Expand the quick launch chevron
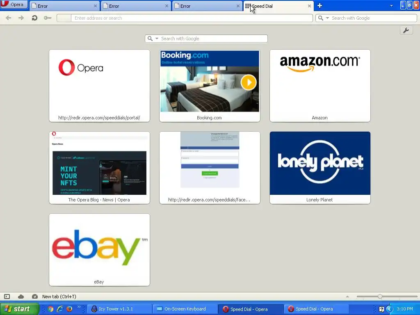 79,307
